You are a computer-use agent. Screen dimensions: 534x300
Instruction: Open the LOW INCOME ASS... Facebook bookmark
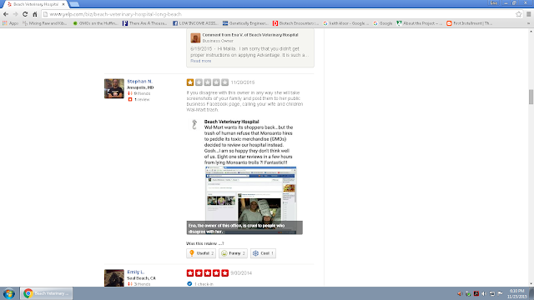(x=194, y=23)
